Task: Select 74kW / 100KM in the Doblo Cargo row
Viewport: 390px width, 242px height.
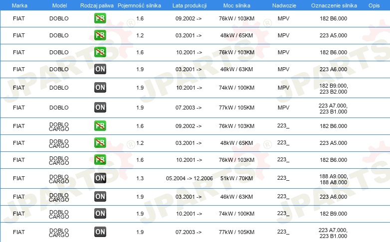Action: 236,214
